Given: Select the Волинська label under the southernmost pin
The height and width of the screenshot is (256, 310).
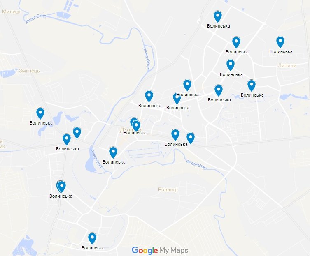Looking at the screenshot, I should pyautogui.click(x=93, y=248).
